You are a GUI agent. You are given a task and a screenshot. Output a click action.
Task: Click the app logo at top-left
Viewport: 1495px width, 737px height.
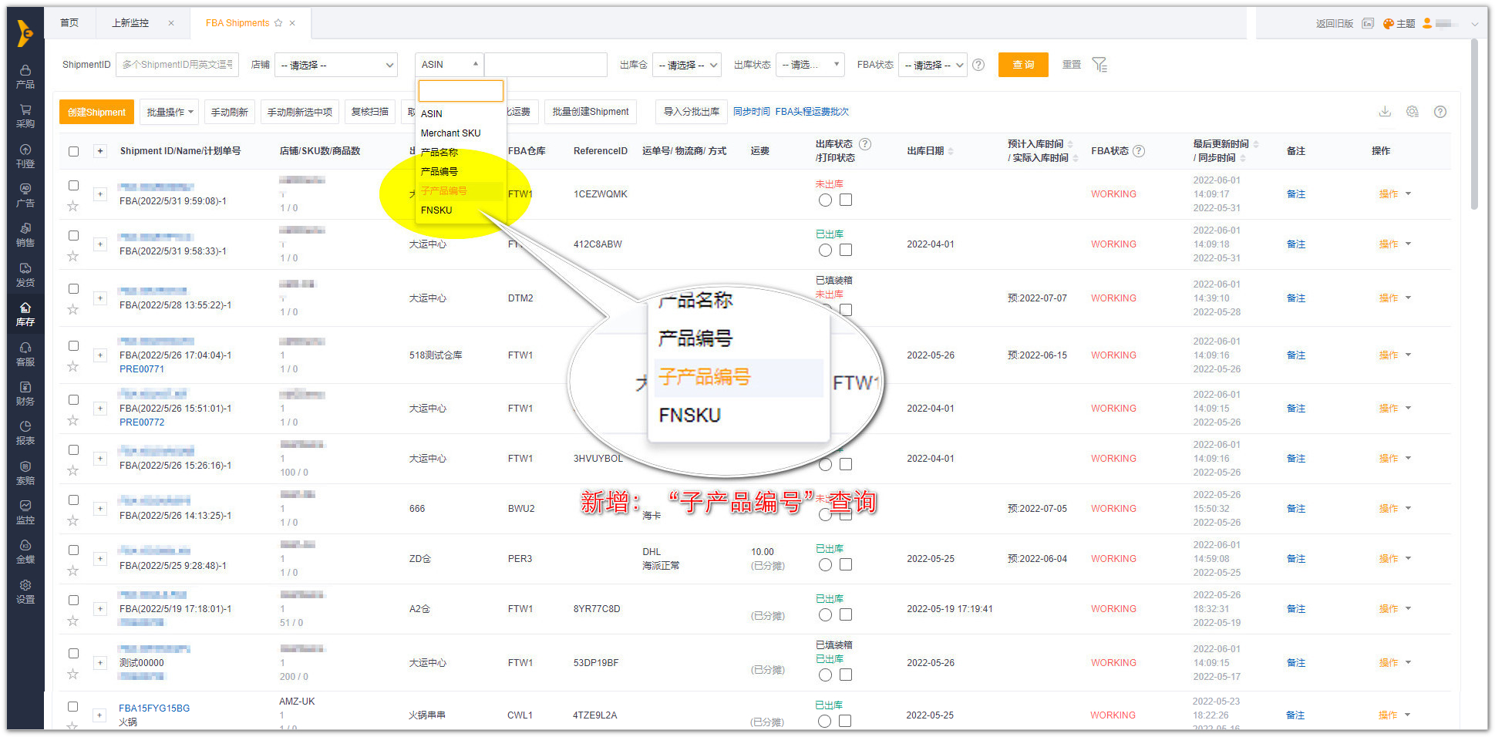click(25, 33)
